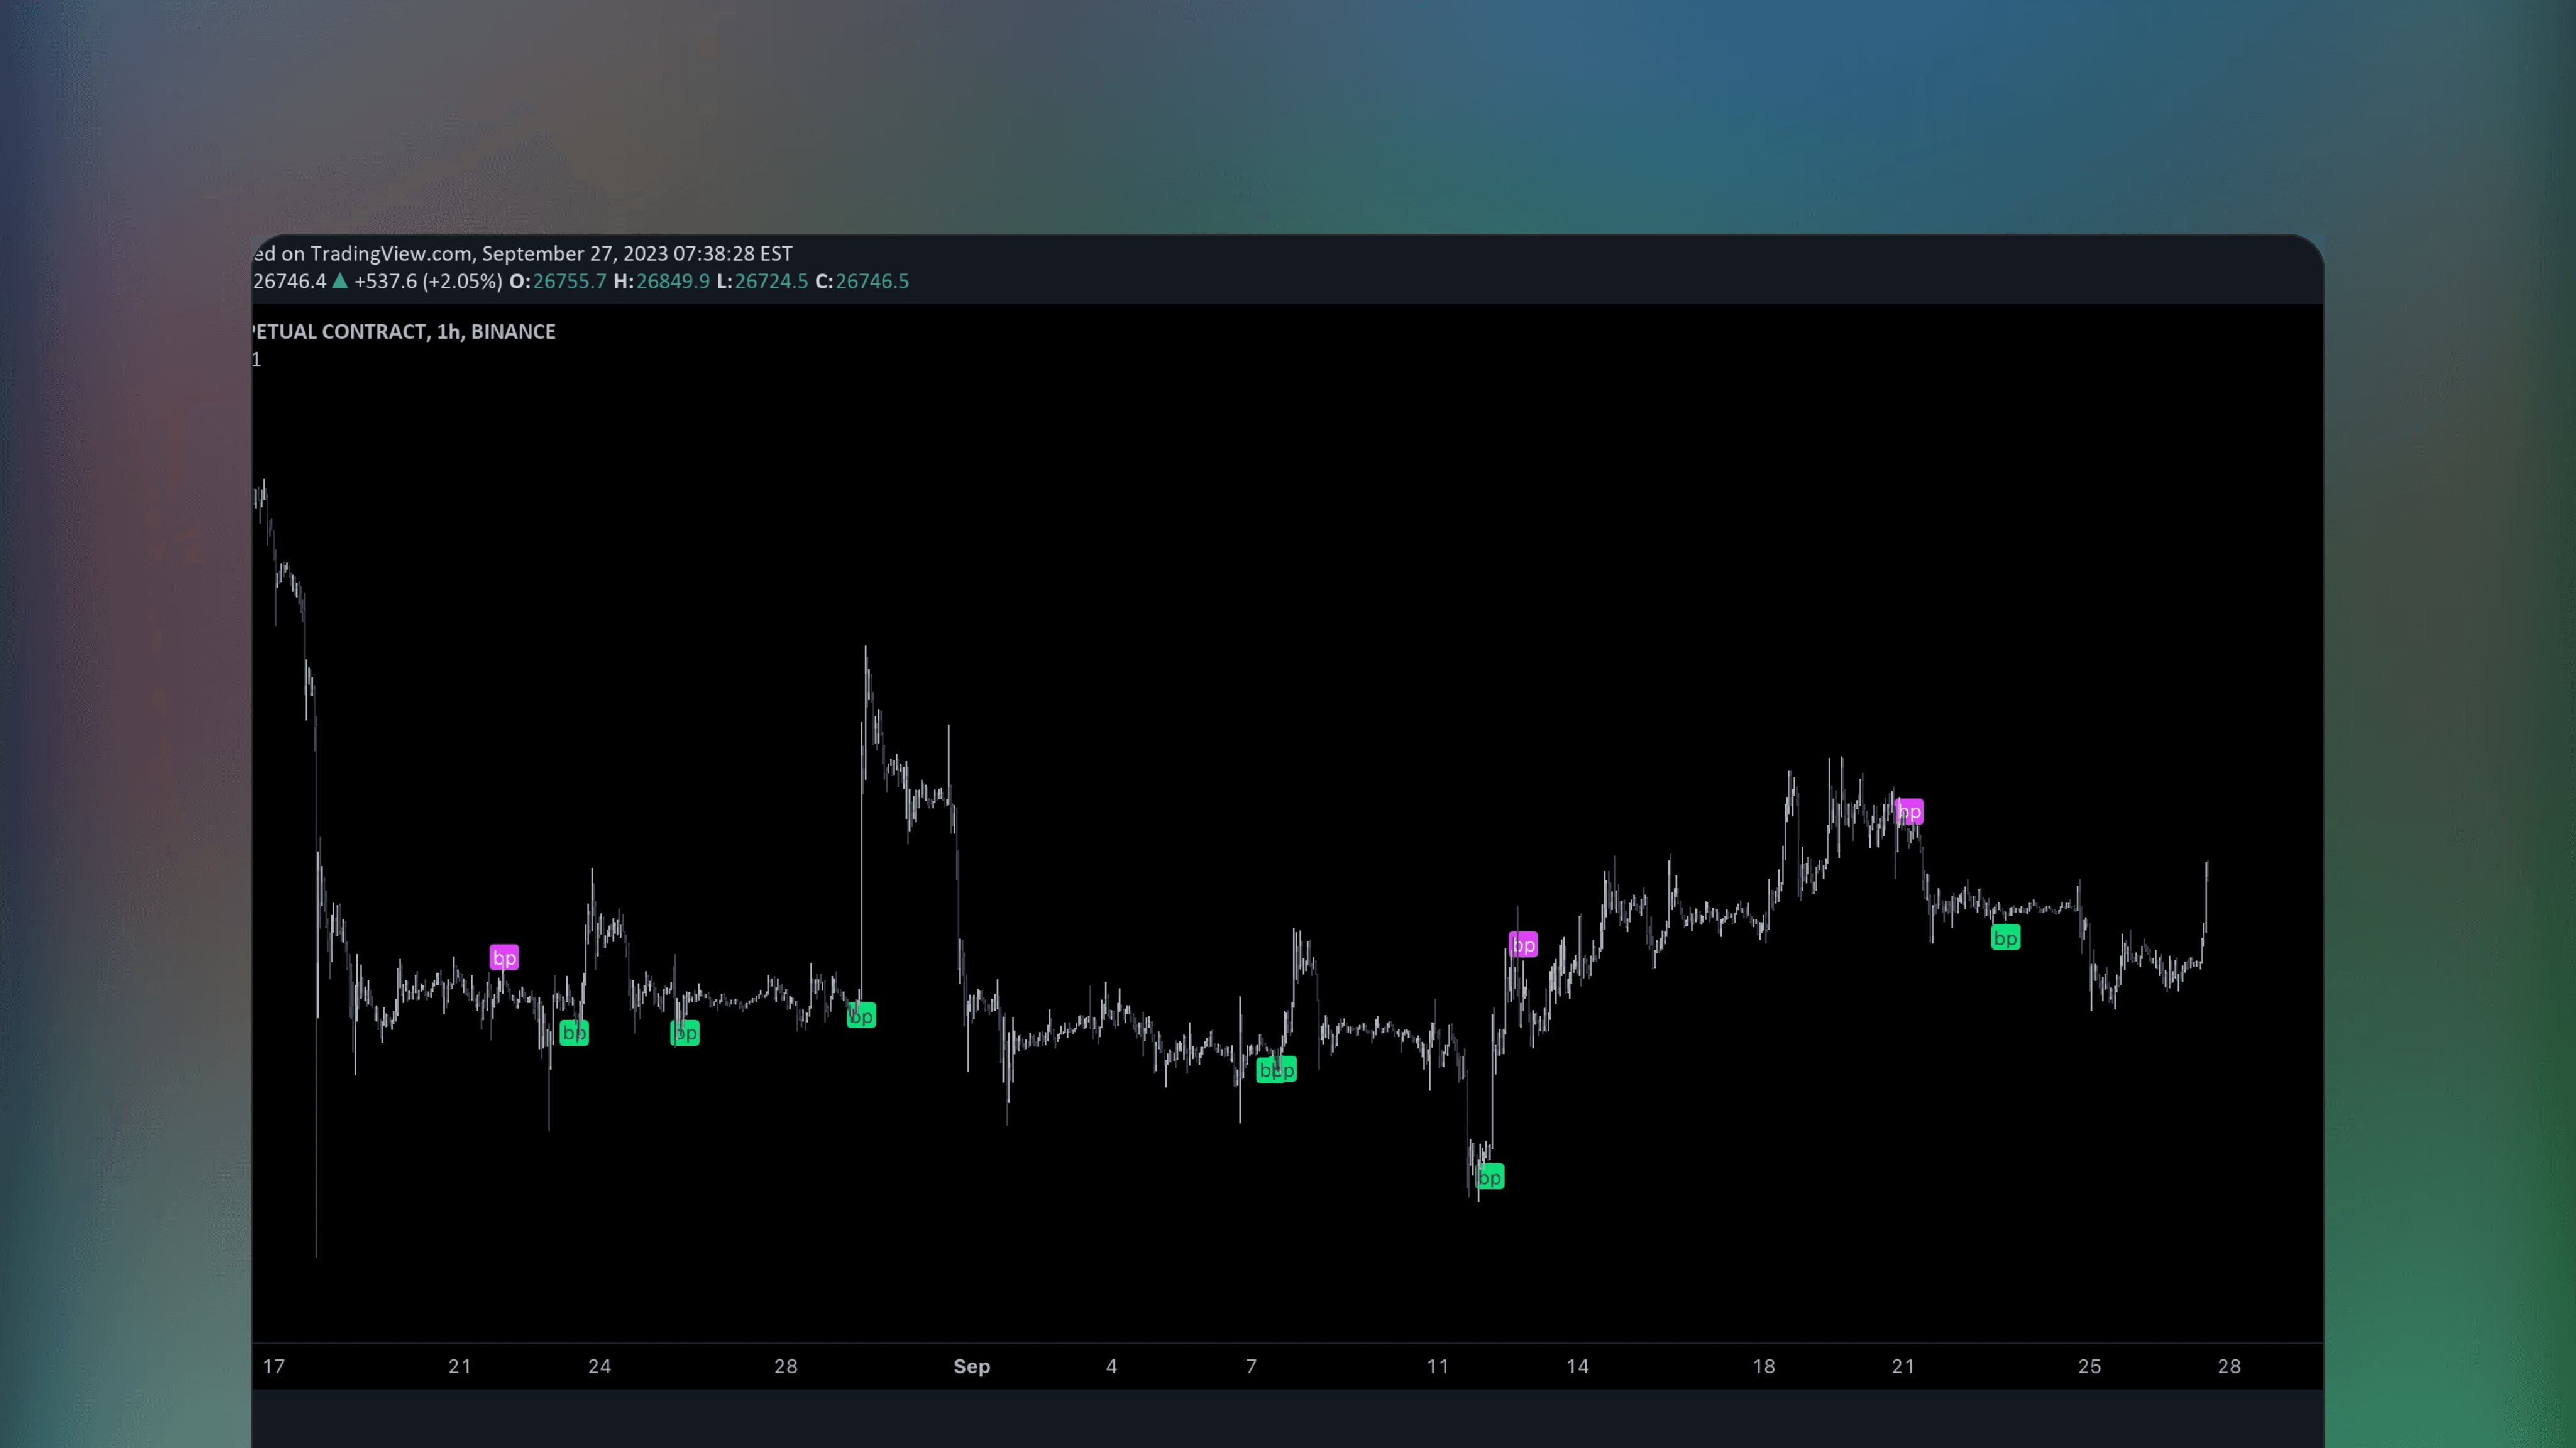This screenshot has width=2576, height=1448.
Task: Click the magenta bp marker above September 13 candles
Action: click(x=1522, y=944)
